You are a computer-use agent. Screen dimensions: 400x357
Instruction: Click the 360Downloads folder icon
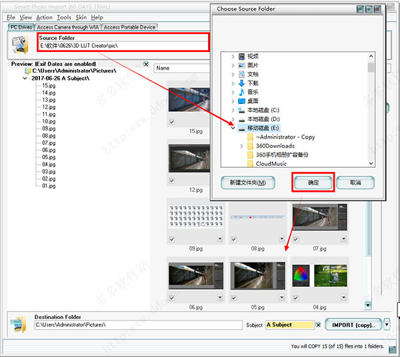tap(250, 146)
